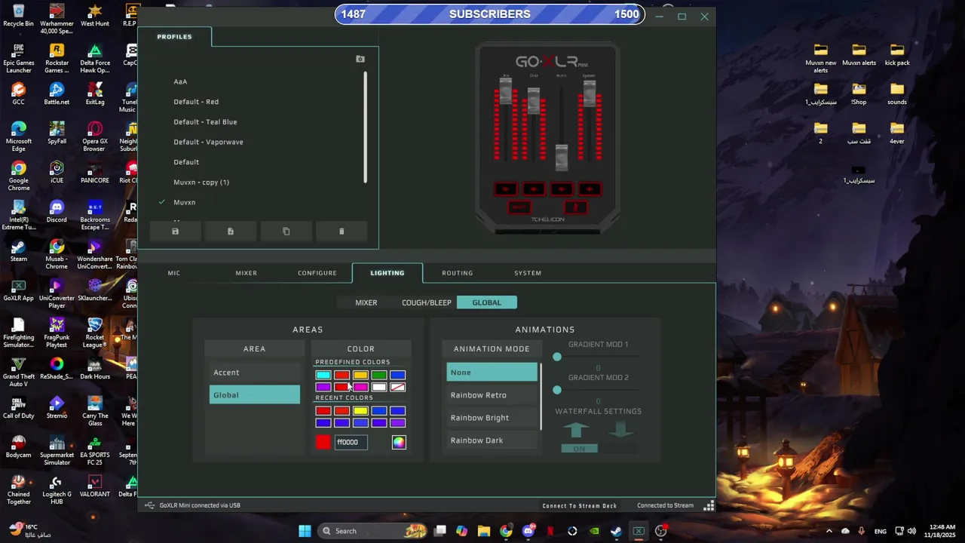Select the Global area
The image size is (965, 543).
pos(254,395)
